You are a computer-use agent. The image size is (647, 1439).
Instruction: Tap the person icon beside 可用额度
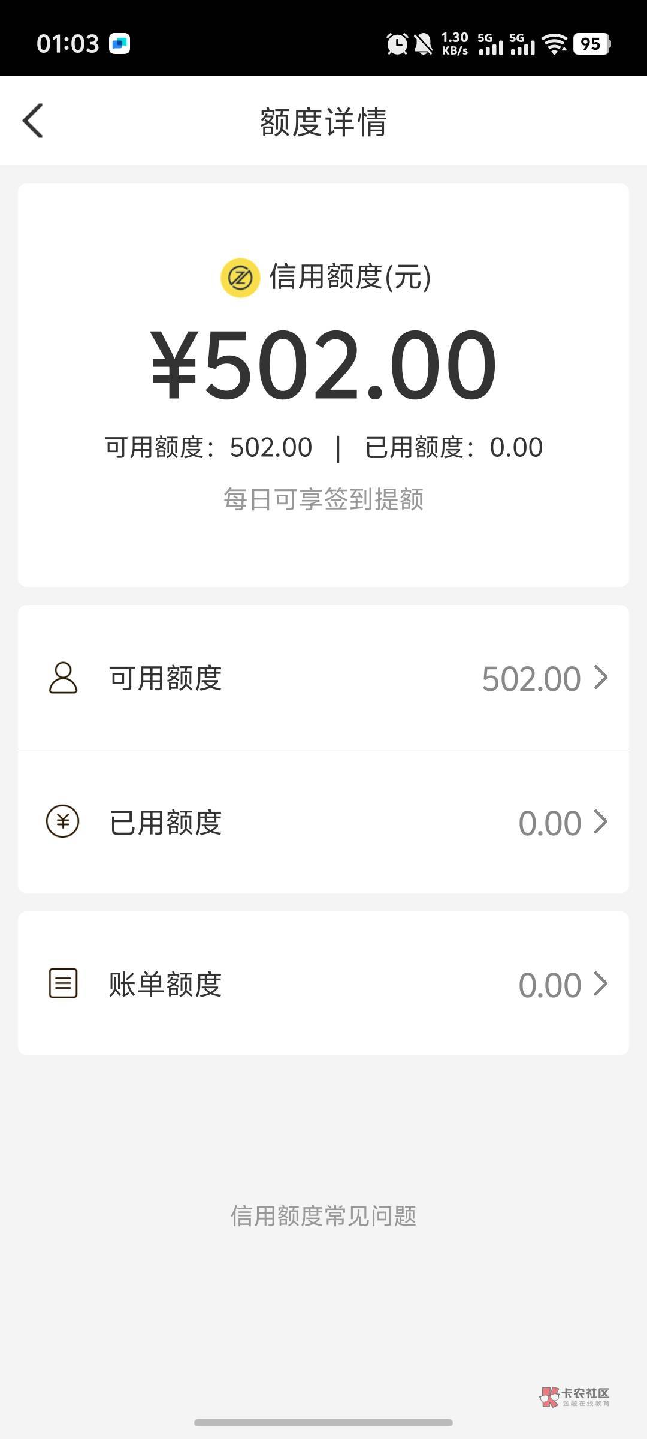pyautogui.click(x=63, y=678)
